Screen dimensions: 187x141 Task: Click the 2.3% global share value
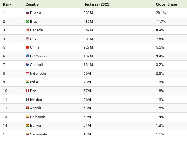coord(160,73)
